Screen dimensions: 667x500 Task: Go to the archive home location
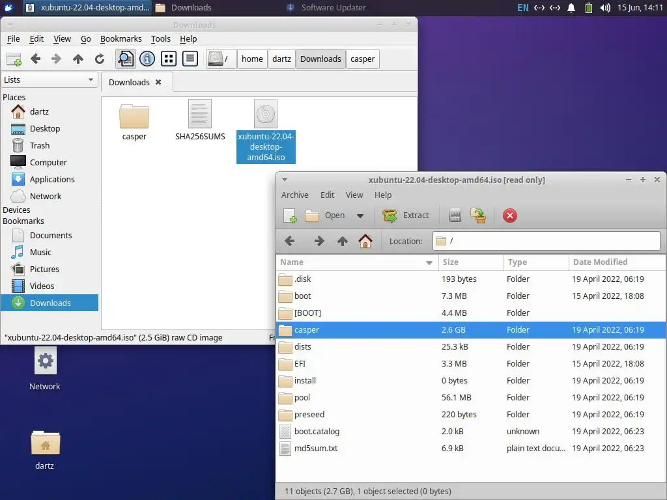click(x=365, y=241)
